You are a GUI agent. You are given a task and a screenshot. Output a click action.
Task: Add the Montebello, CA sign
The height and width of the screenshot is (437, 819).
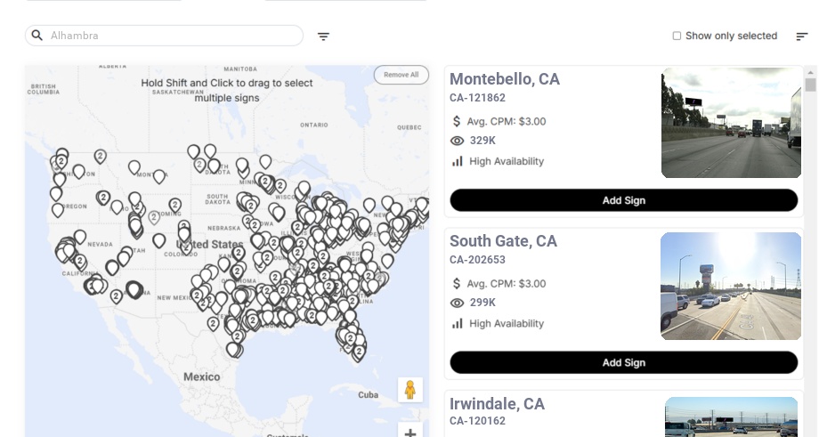click(623, 200)
